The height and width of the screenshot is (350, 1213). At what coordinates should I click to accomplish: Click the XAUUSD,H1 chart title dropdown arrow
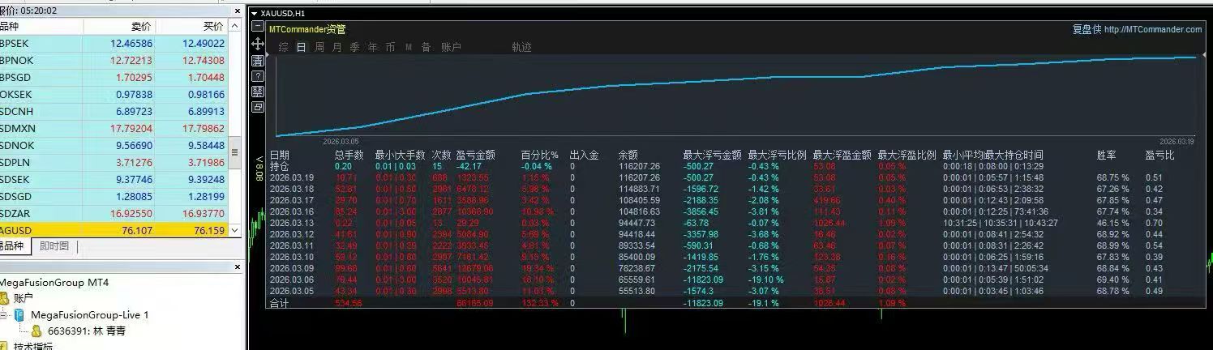tap(254, 14)
